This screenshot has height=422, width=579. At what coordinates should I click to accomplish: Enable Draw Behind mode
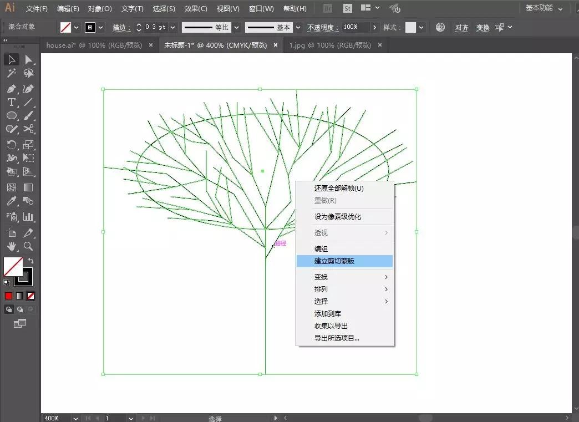[x=20, y=309]
